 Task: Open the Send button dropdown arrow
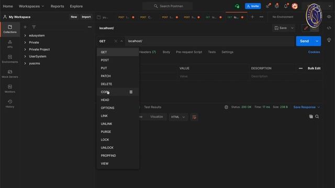(317, 41)
